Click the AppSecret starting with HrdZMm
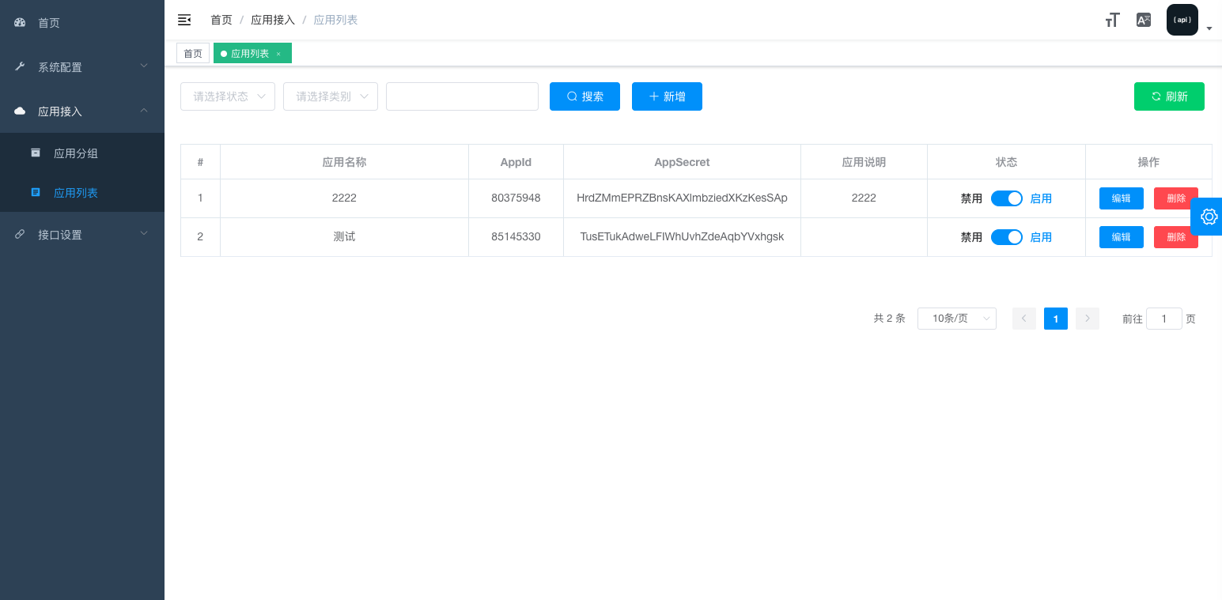The width and height of the screenshot is (1222, 600). pos(682,198)
